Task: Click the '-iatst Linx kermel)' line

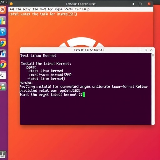Action: point(46,79)
